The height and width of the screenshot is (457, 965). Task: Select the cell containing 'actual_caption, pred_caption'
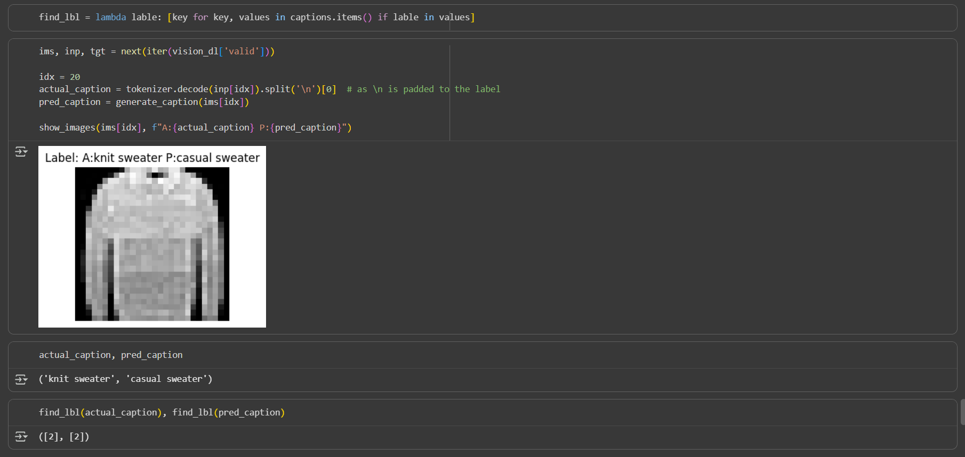110,355
